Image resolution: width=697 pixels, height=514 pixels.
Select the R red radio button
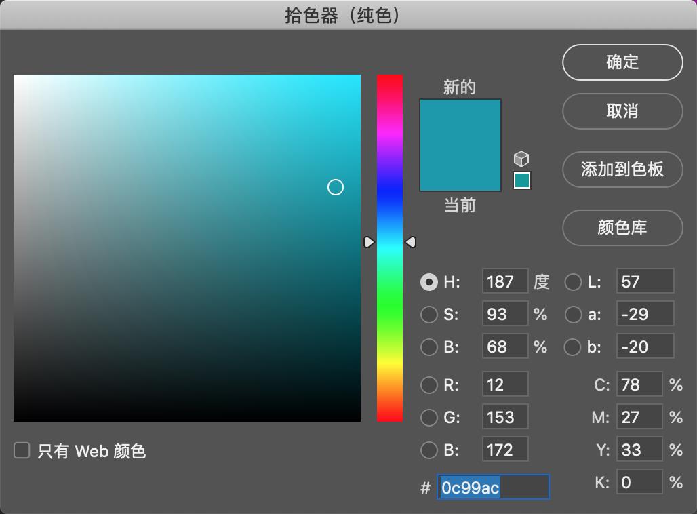[429, 385]
